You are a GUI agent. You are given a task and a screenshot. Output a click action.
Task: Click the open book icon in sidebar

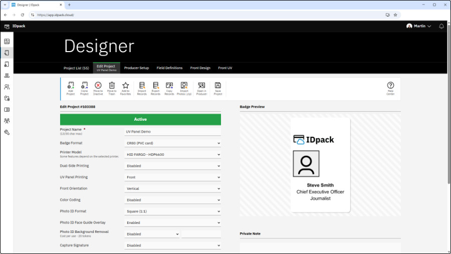click(7, 110)
